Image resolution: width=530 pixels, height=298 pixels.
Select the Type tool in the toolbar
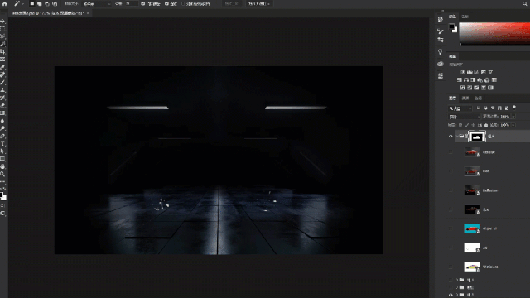pos(2,144)
